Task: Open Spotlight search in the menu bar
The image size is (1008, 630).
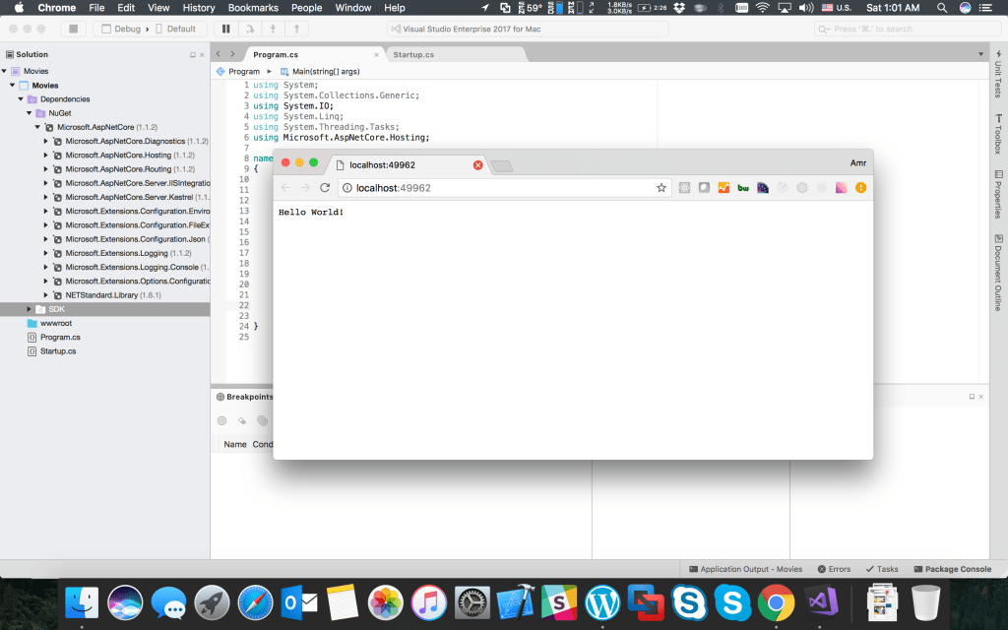Action: [942, 8]
